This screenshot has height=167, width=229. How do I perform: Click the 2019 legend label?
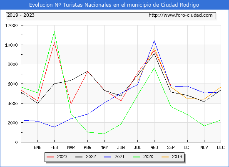[177, 157]
